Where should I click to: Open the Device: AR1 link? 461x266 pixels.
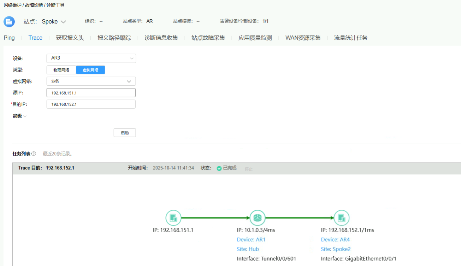(251, 240)
